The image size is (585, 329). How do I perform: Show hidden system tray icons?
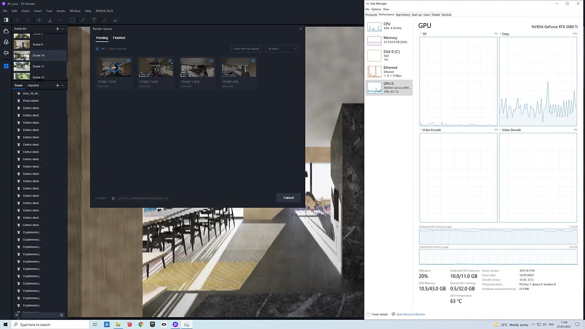tap(534, 324)
